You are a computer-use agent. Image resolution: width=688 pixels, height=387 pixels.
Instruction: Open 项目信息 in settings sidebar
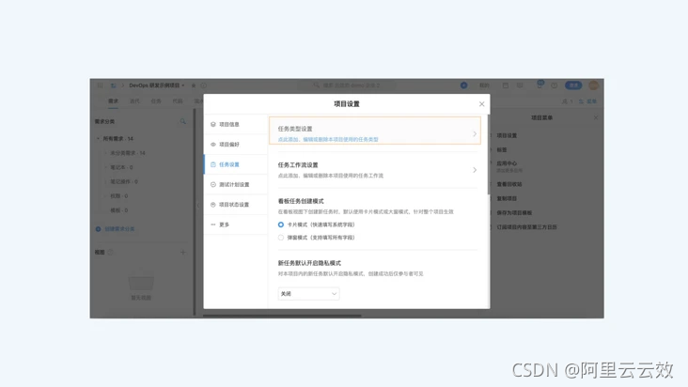(236, 125)
